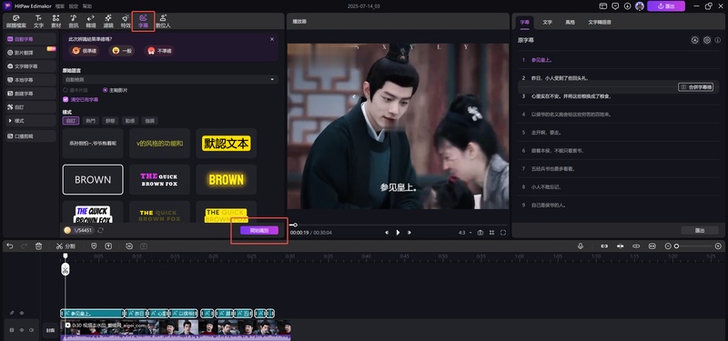This screenshot has height=341, width=728.
Task: Open the 文字 text tool tab
Action: click(38, 21)
